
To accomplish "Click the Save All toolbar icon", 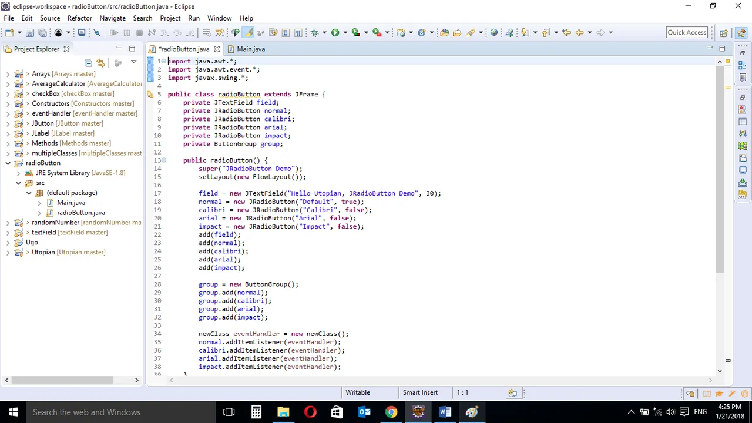I will tap(42, 32).
